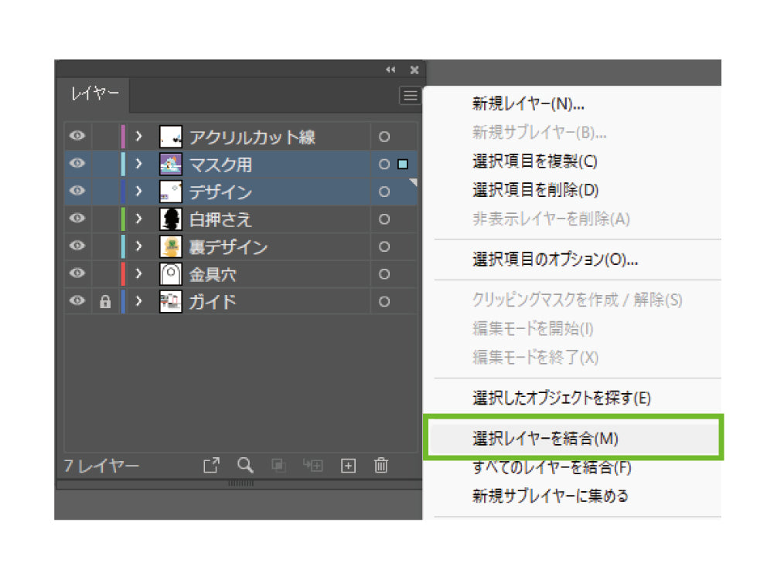Hide the アクリルカット線 layer via eye icon
The image size is (774, 580).
click(77, 136)
